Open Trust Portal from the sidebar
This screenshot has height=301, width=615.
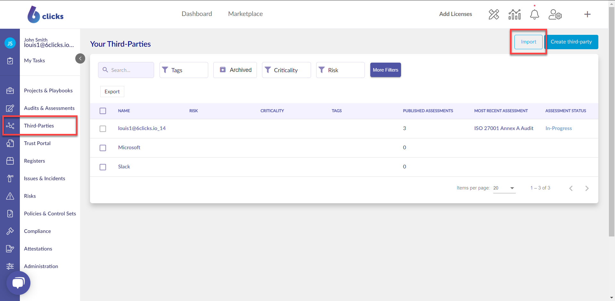click(x=37, y=143)
